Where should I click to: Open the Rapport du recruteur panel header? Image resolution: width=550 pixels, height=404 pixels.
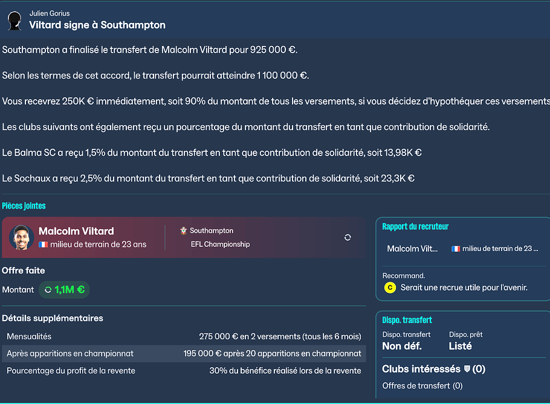[x=415, y=227]
